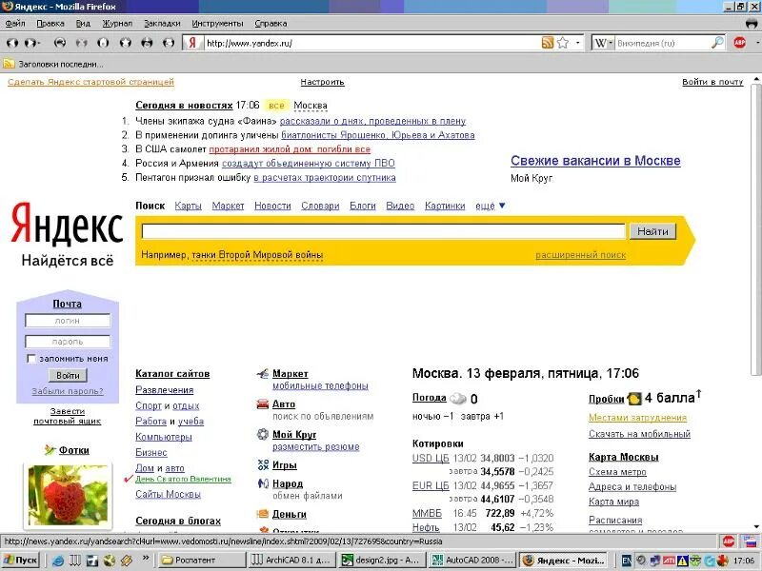Image resolution: width=762 pixels, height=571 pixels.
Task: Switch to the Картинки search tab
Action: click(445, 206)
